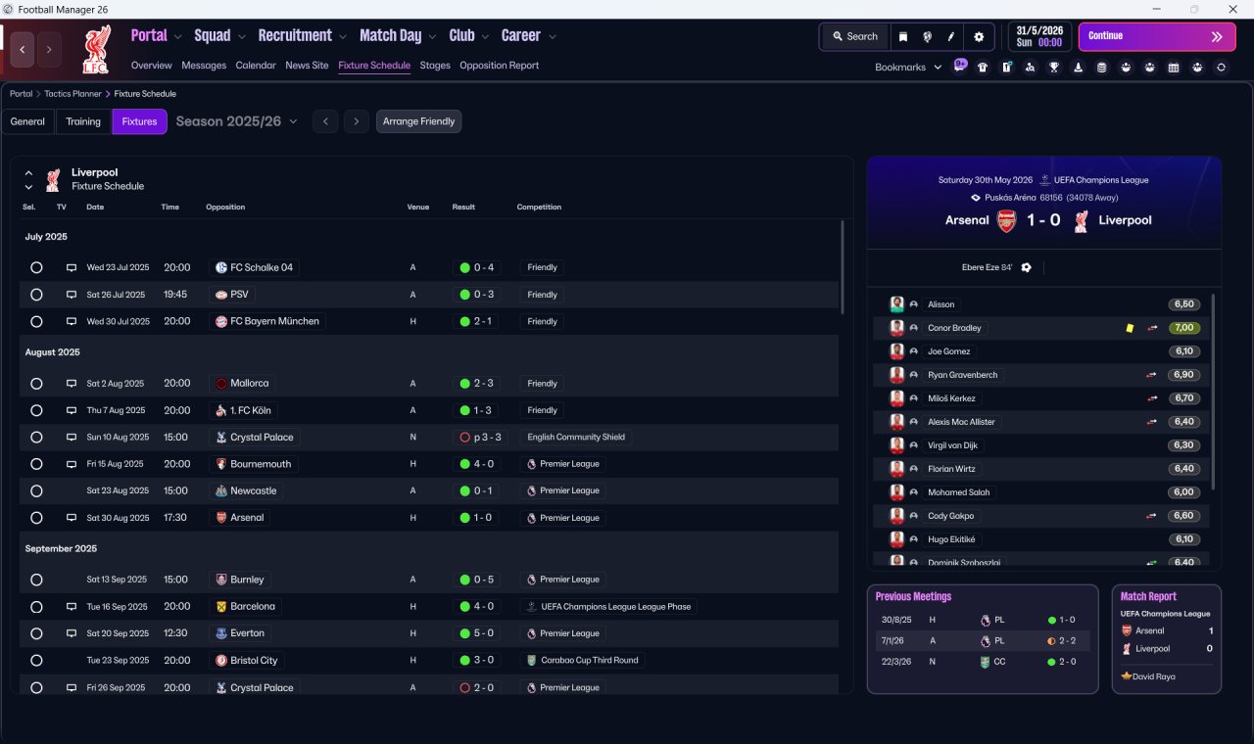Click the circular refresh icon in bookmarks bar
This screenshot has height=744, width=1254.
click(1221, 68)
